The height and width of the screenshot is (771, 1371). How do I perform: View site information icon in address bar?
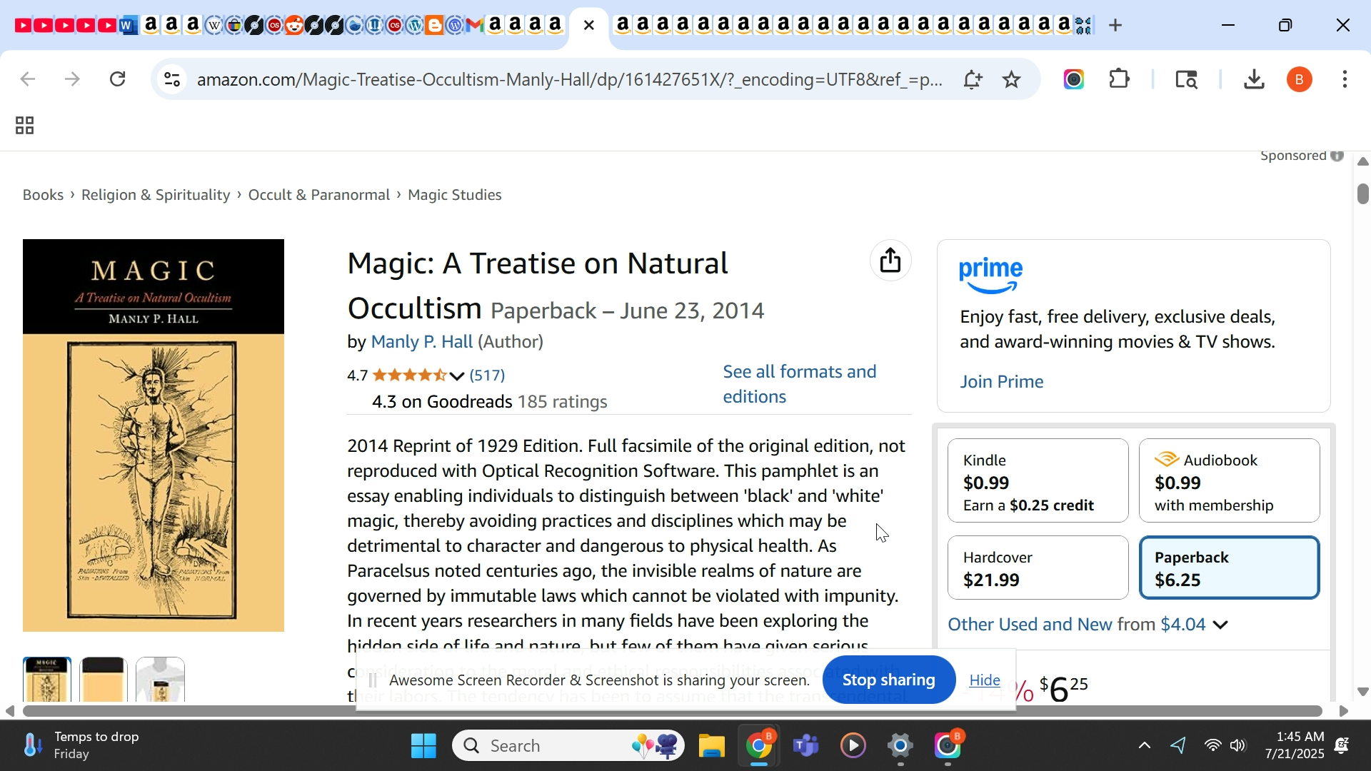(172, 79)
